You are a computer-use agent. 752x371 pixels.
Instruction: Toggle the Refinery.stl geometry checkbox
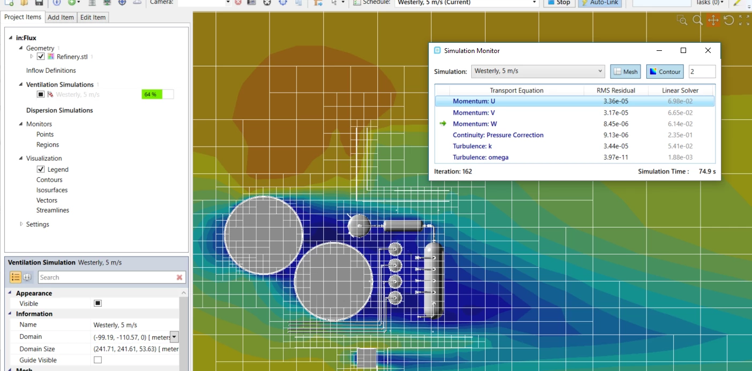point(41,57)
